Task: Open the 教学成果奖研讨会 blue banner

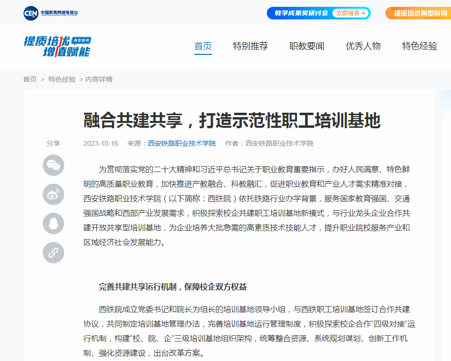Action: pos(318,13)
